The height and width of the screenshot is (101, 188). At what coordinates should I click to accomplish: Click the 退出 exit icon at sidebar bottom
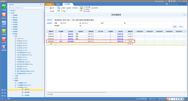pos(2,96)
